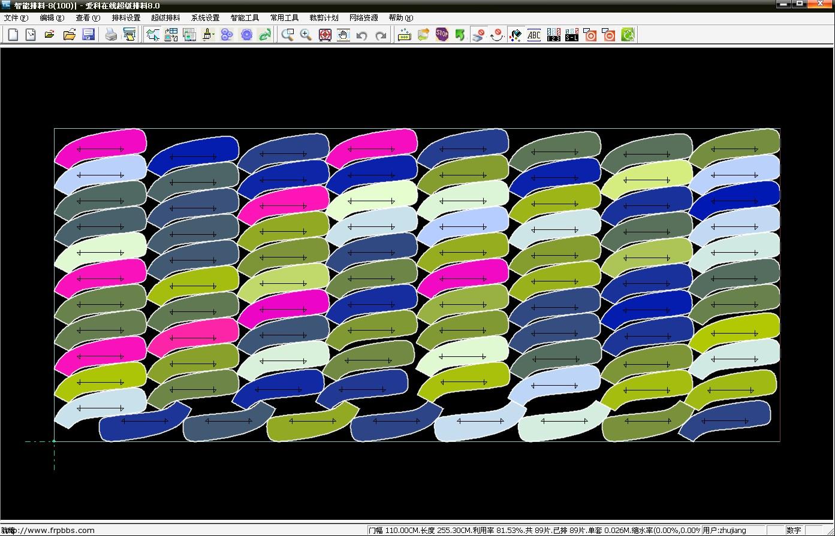Activate the hand pan tool
This screenshot has height=536, width=835.
[343, 35]
